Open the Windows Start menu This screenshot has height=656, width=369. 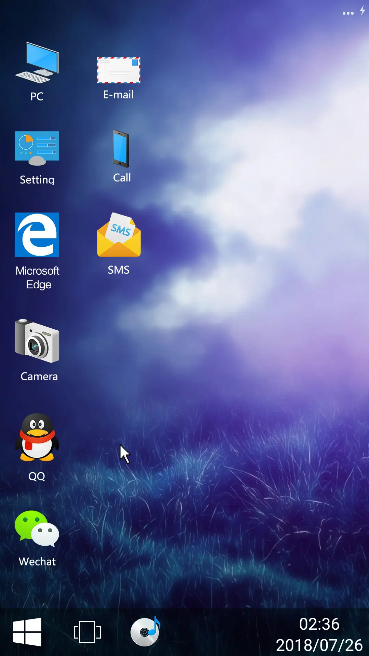(x=27, y=632)
